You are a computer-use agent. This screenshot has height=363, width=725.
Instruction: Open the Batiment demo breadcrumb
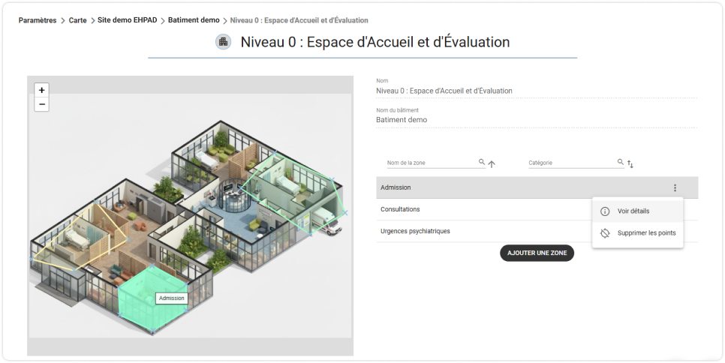194,20
